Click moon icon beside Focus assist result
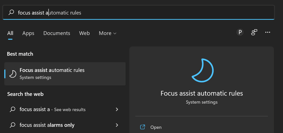The height and width of the screenshot is (133, 283). pyautogui.click(x=13, y=74)
